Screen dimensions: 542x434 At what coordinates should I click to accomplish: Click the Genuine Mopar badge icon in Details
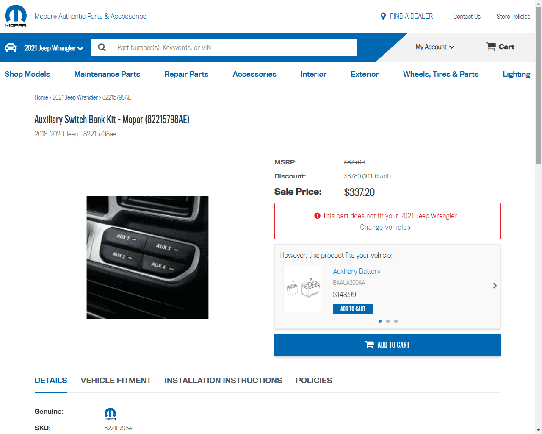tap(110, 413)
